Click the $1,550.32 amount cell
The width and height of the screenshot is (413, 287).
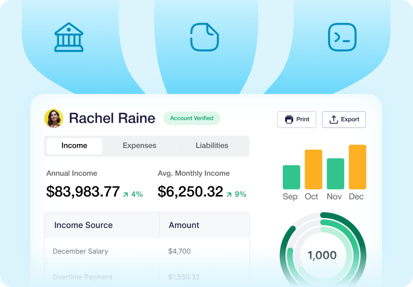point(184,277)
